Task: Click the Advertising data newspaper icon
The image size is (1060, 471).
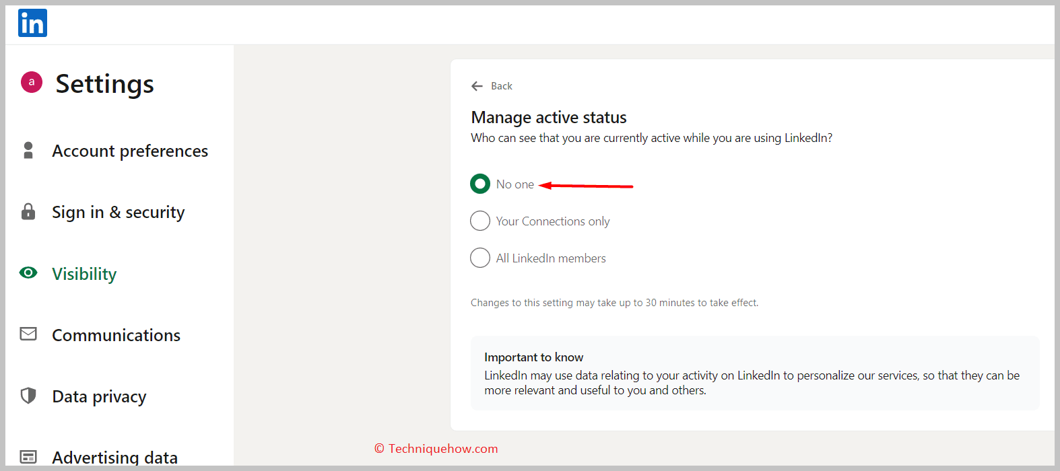Action: (x=28, y=457)
